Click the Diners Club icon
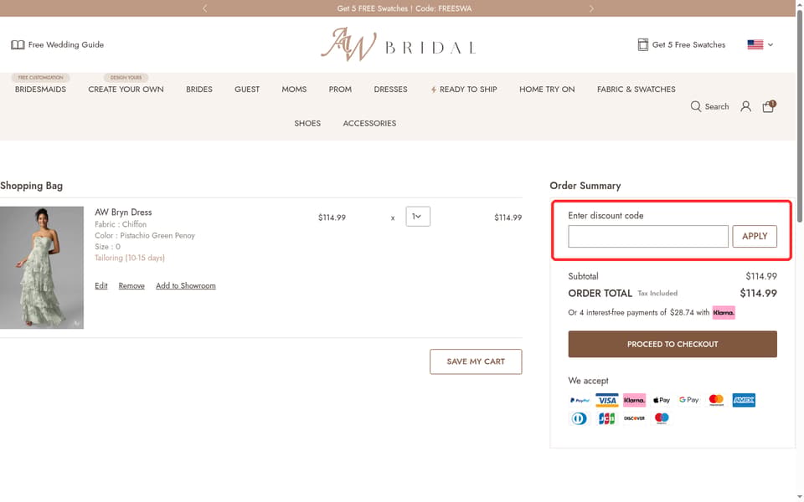804x502 pixels. pos(580,418)
